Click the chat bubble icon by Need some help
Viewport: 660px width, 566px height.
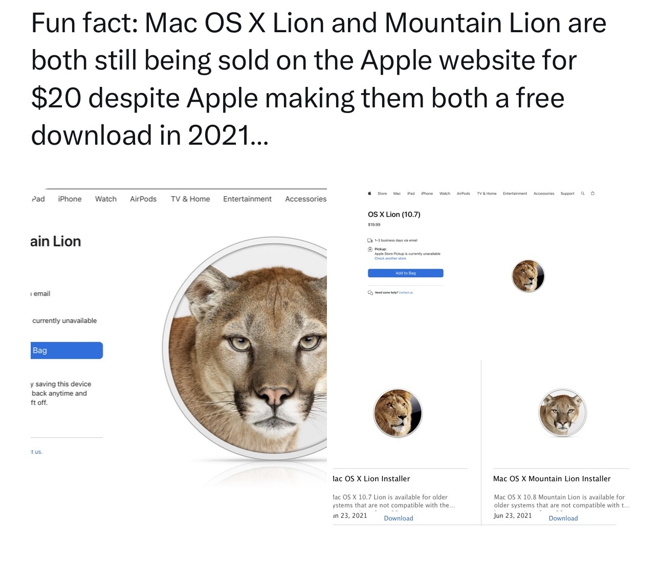click(x=370, y=293)
